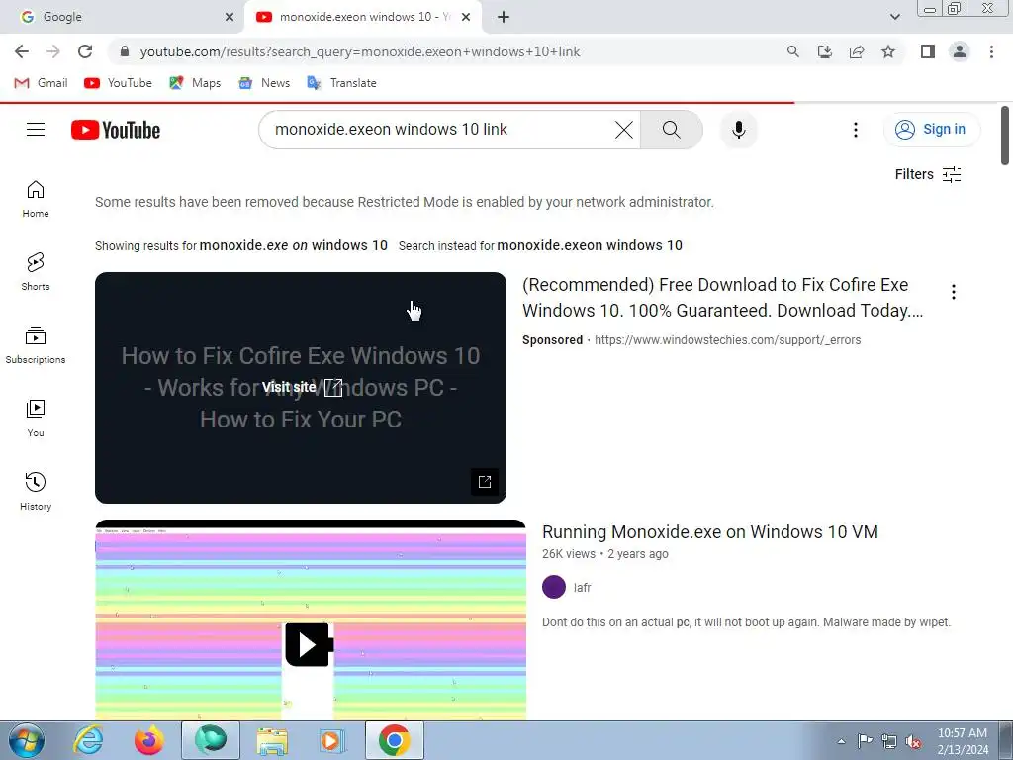Open History in the sidebar
Image resolution: width=1013 pixels, height=760 pixels.
click(36, 491)
